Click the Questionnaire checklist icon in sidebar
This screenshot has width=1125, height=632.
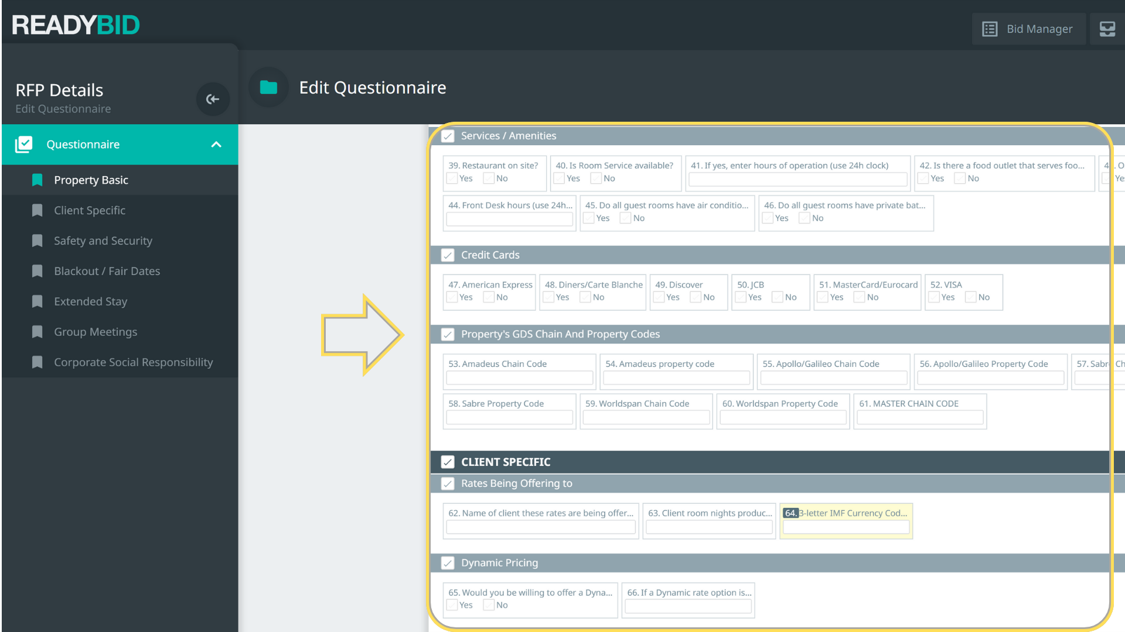coord(24,145)
